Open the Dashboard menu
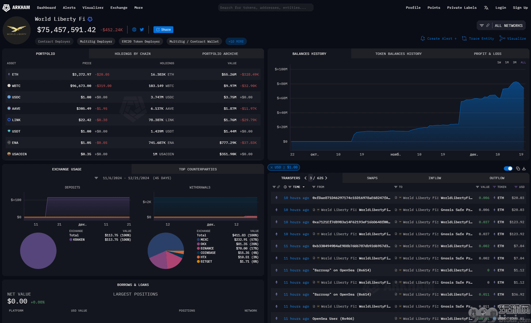Image resolution: width=531 pixels, height=323 pixels. click(46, 8)
